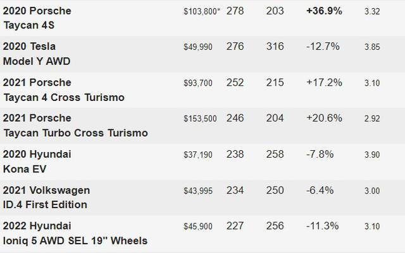The height and width of the screenshot is (253, 405).
Task: Click the $103,800 price for Taycan 4S
Action: [x=202, y=11]
